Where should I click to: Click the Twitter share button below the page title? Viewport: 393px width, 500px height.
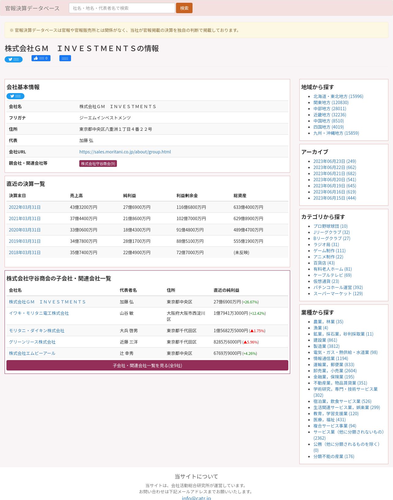point(13,59)
